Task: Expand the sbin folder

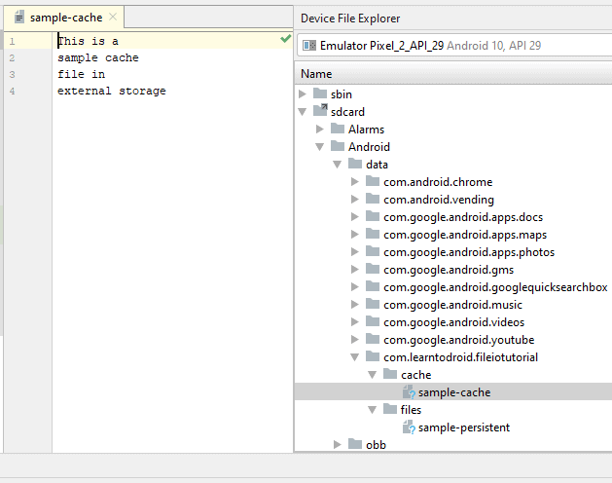Action: click(303, 94)
